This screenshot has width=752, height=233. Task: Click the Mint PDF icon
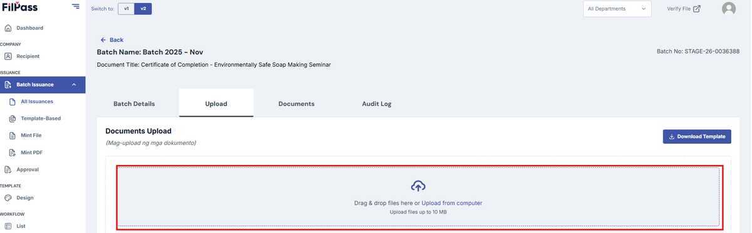coord(13,152)
